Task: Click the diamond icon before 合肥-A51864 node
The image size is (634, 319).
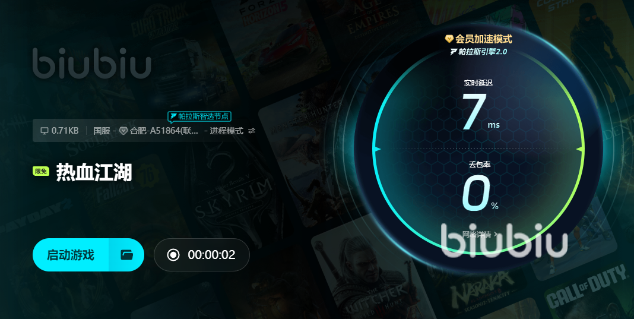Action: point(123,131)
